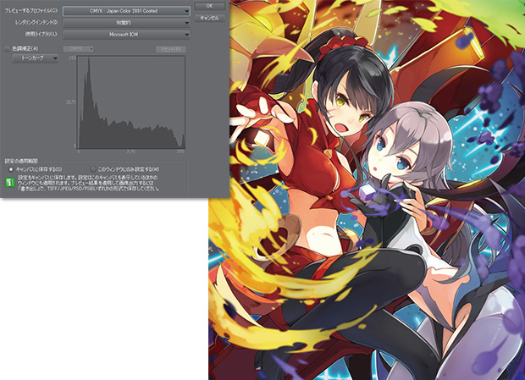Viewport: 525px width, 380px height.
Task: Open the rendering intent 知覚的 dropdown
Action: 126,23
